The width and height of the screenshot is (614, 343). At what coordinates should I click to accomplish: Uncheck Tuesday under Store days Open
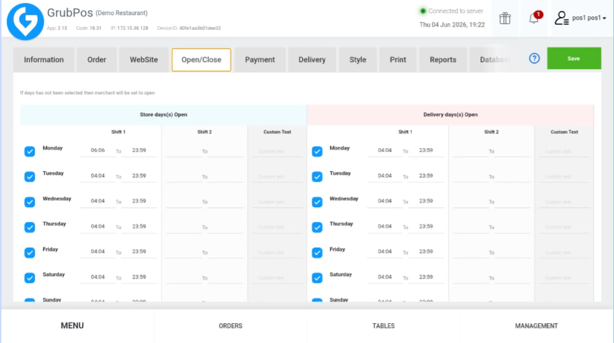click(30, 177)
